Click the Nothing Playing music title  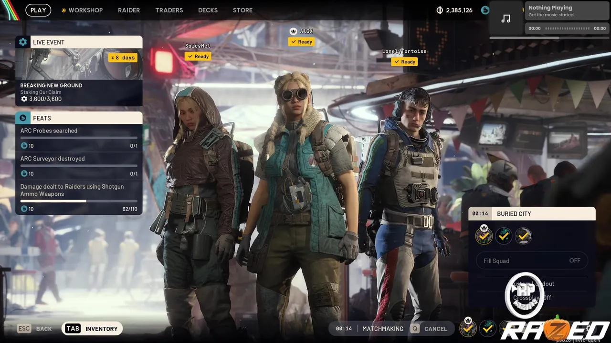[x=550, y=8]
